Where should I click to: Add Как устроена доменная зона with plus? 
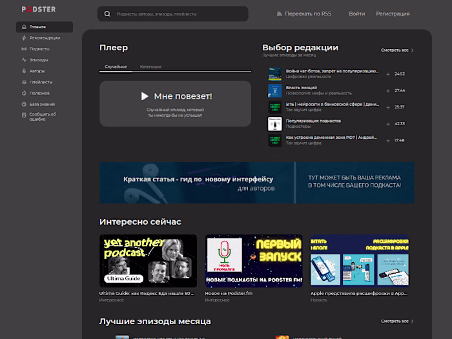click(x=388, y=141)
